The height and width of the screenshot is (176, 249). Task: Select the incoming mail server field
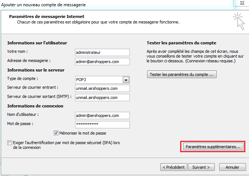(102, 88)
